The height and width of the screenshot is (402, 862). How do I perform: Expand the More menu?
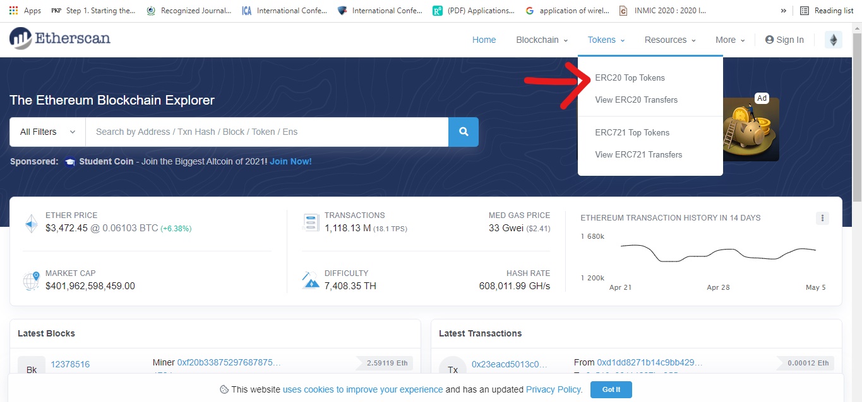(x=730, y=40)
